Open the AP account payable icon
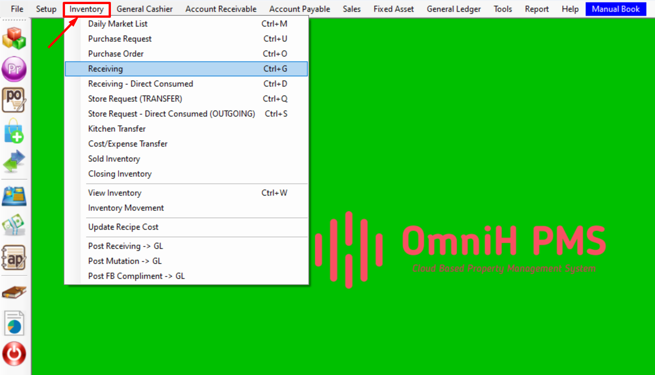 14,257
